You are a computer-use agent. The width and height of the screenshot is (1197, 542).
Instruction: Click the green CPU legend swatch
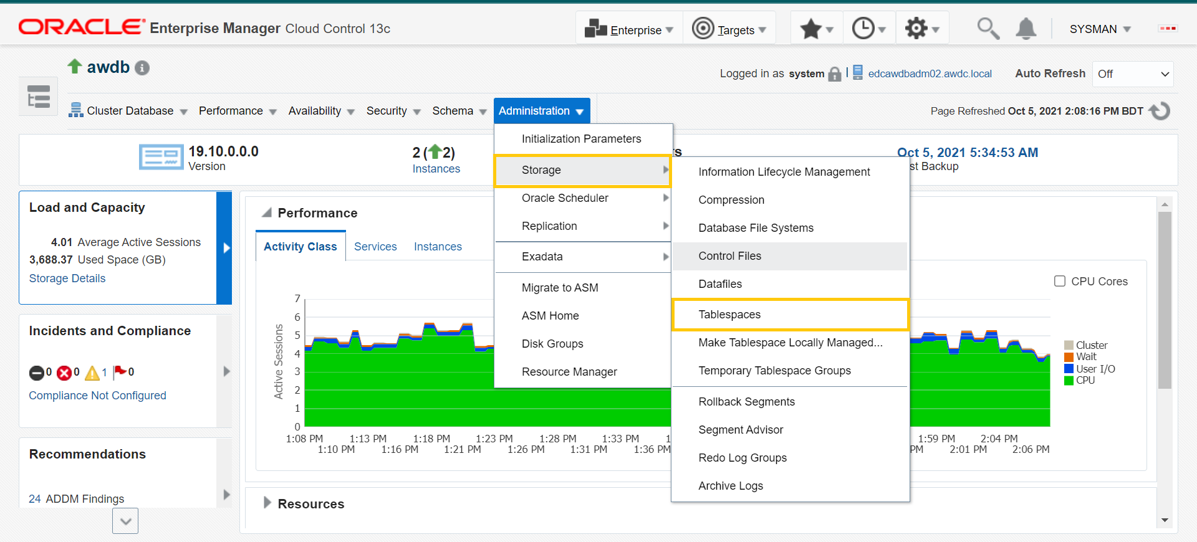click(x=1069, y=381)
